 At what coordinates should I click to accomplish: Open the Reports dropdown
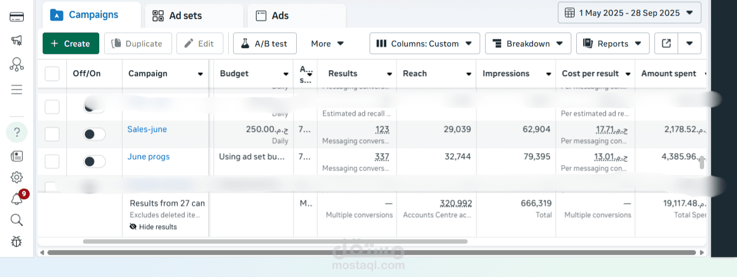click(613, 44)
